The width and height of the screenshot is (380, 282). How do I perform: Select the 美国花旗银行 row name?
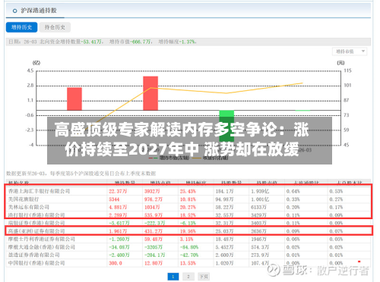tap(24, 199)
